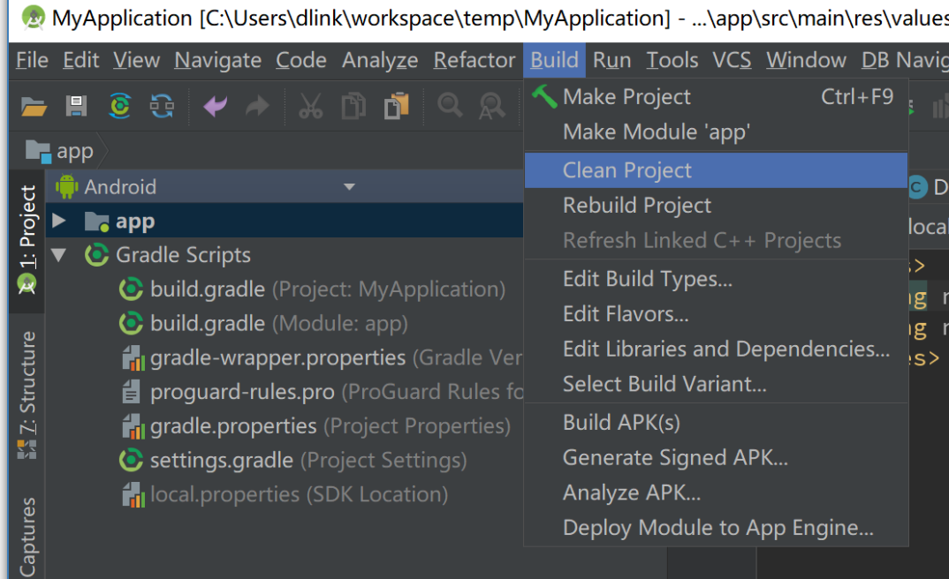Choose Deploy Module to App Engine...
This screenshot has height=579, width=949.
(716, 528)
